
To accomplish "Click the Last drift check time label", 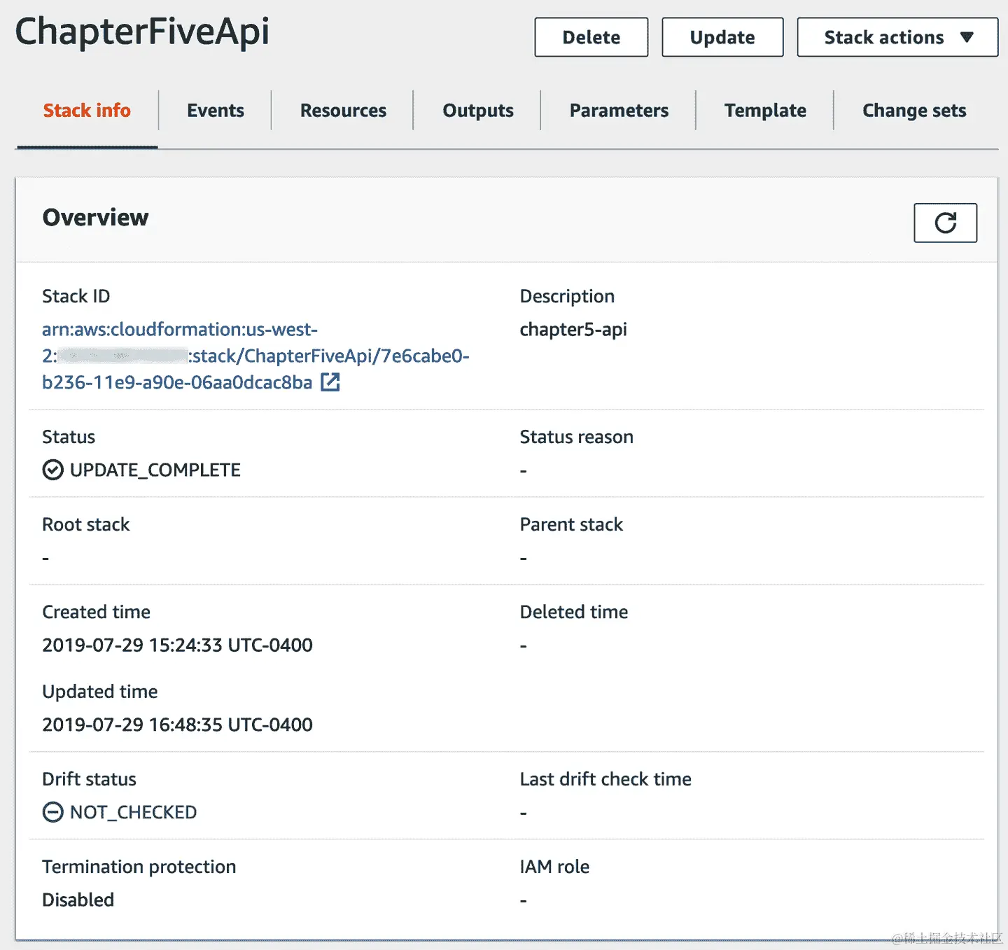I will point(605,779).
